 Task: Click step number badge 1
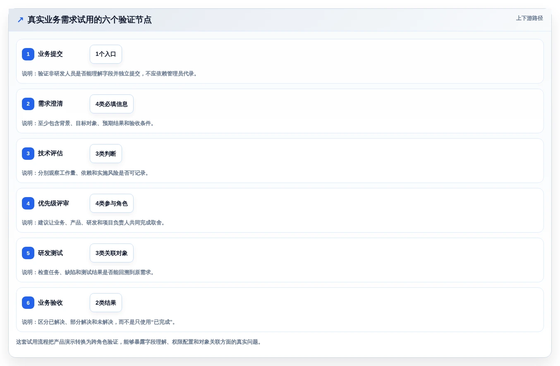(28, 54)
